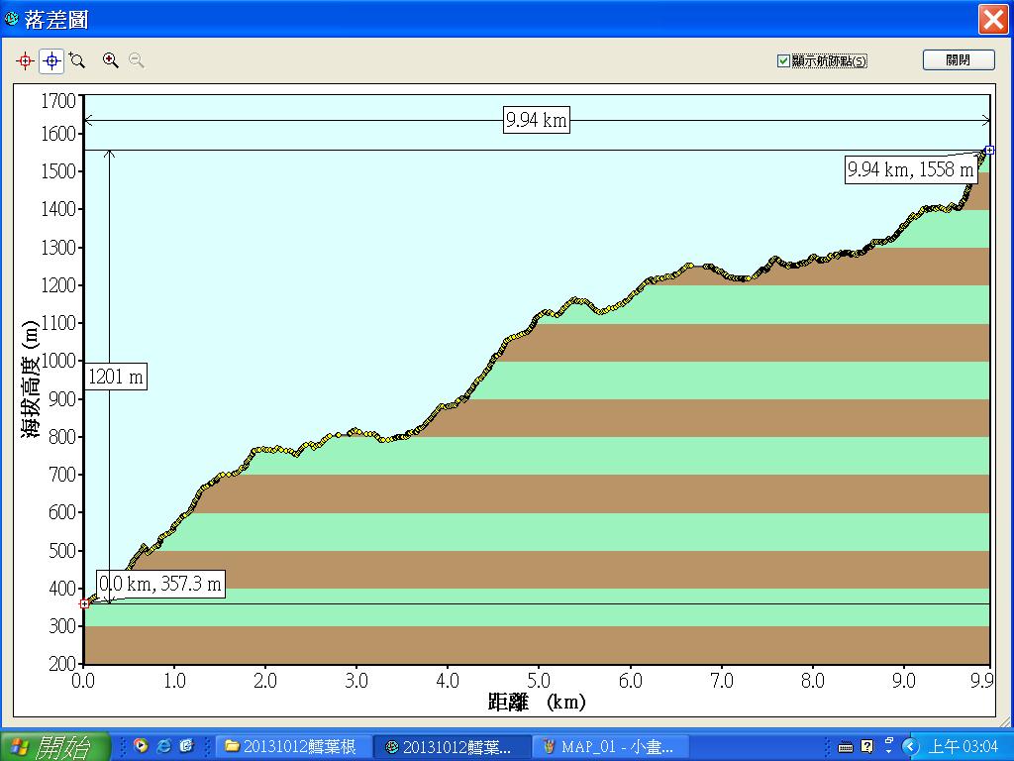Image resolution: width=1014 pixels, height=761 pixels.
Task: Select the red start-point crosshair tool
Action: click(25, 61)
